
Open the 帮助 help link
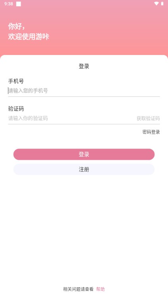point(100,289)
